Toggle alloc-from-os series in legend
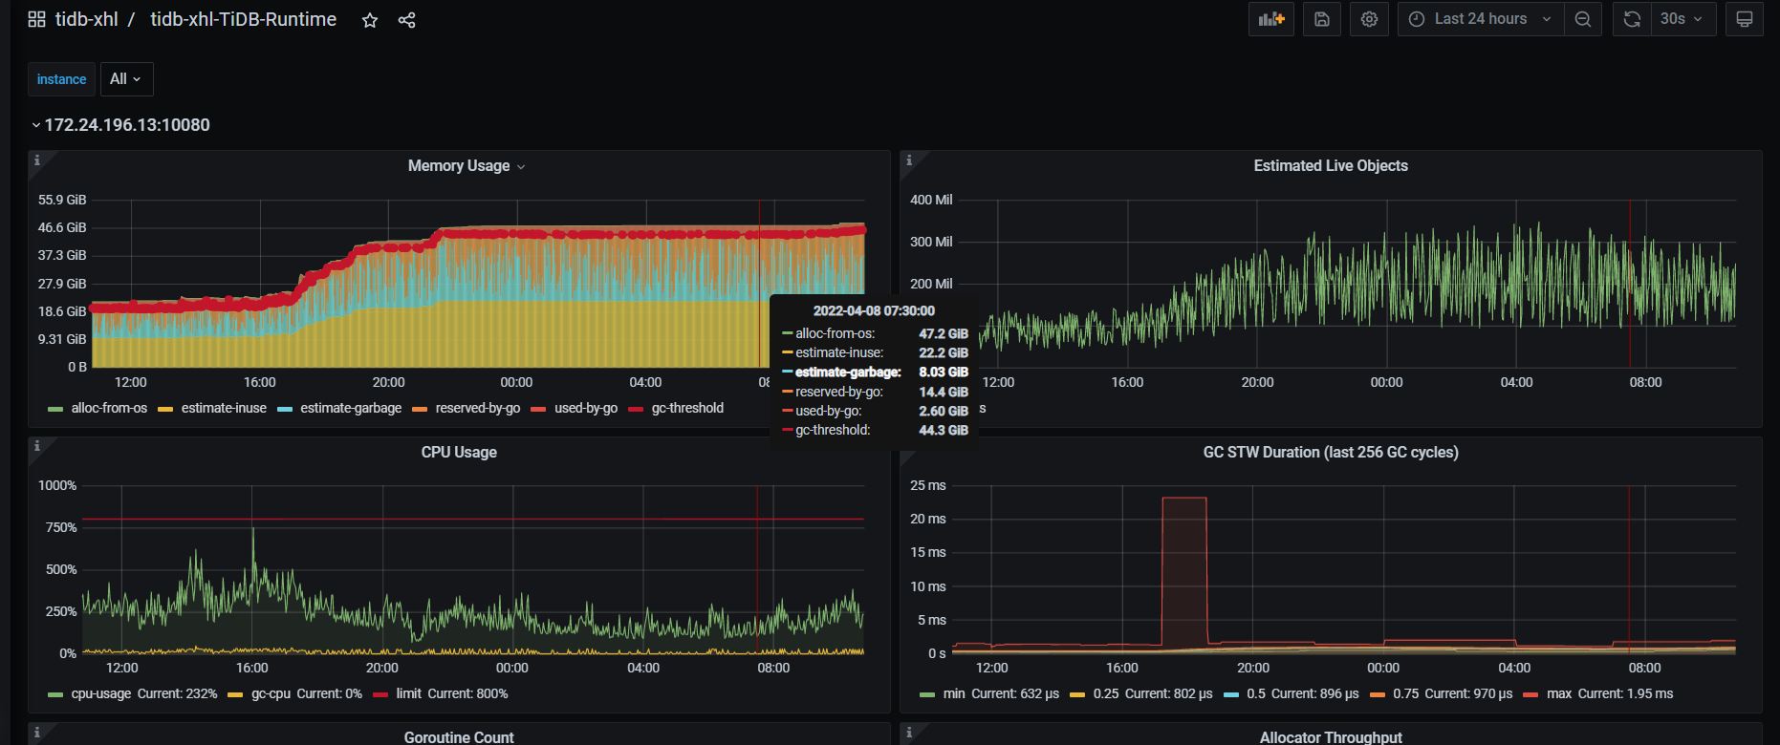 click(109, 409)
